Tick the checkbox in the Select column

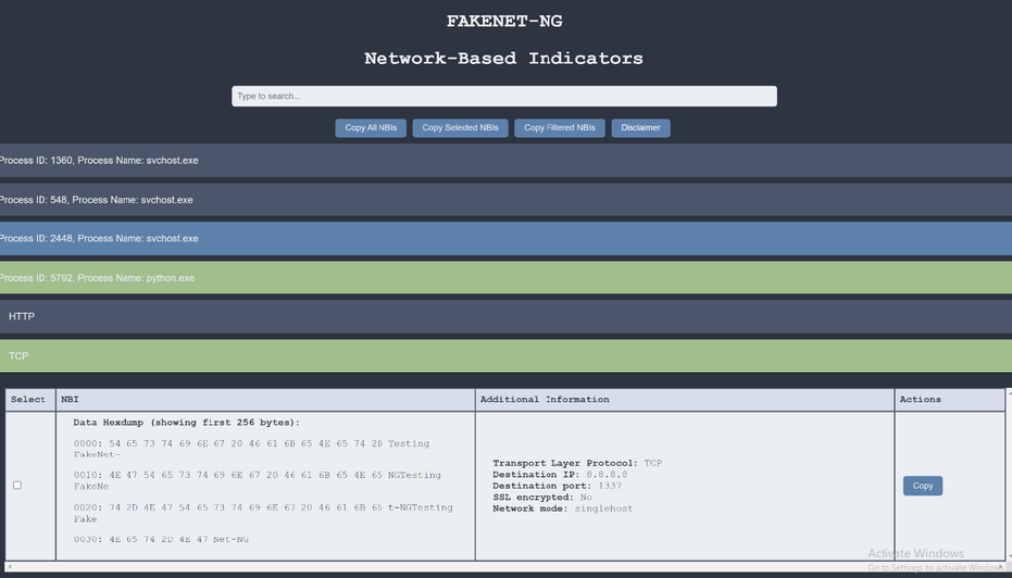click(17, 485)
